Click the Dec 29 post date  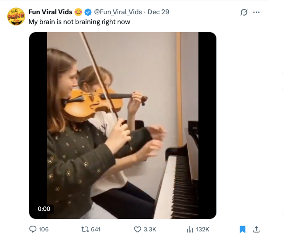point(158,12)
